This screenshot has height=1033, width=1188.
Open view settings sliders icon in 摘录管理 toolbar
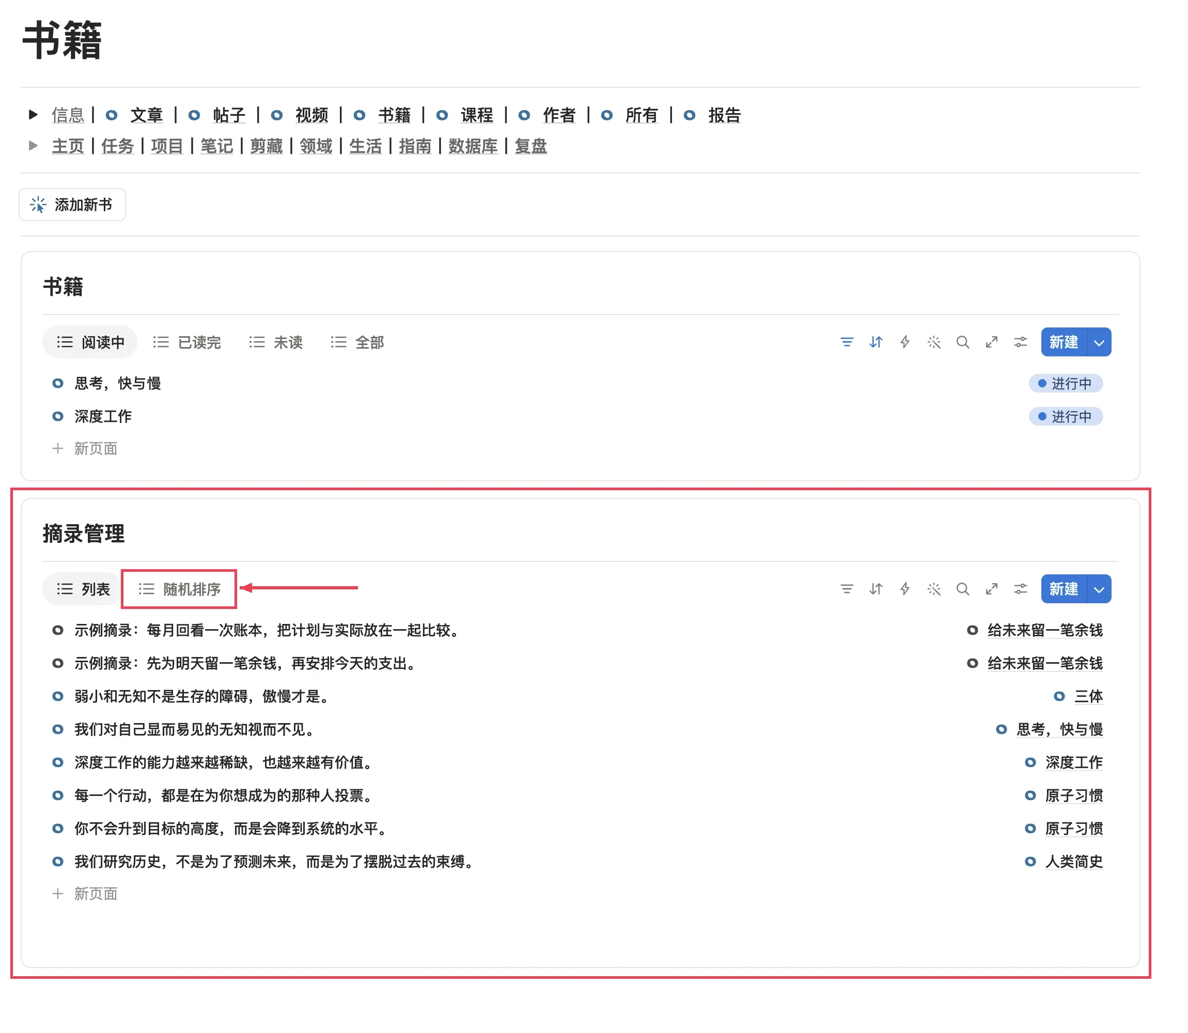[x=1020, y=589]
